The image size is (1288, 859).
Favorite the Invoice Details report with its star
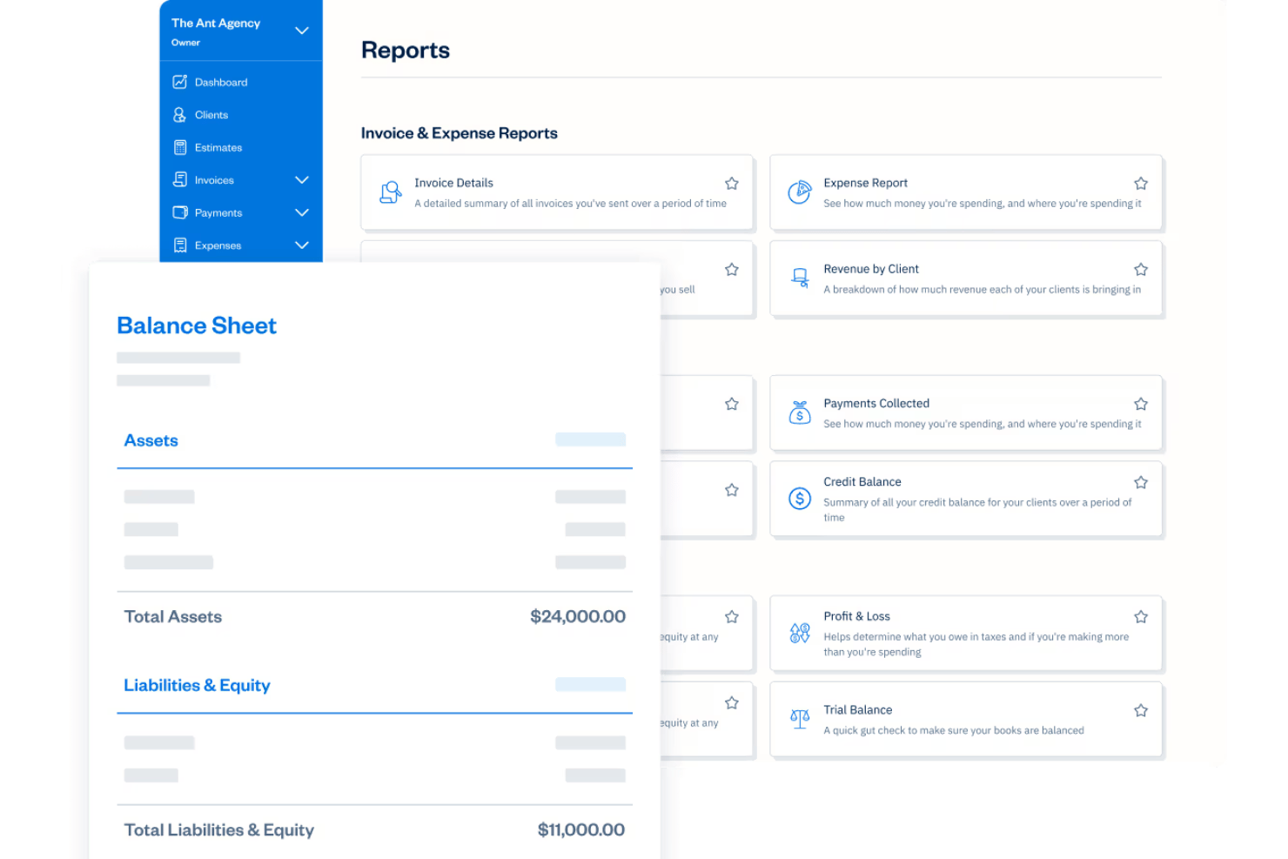click(732, 184)
